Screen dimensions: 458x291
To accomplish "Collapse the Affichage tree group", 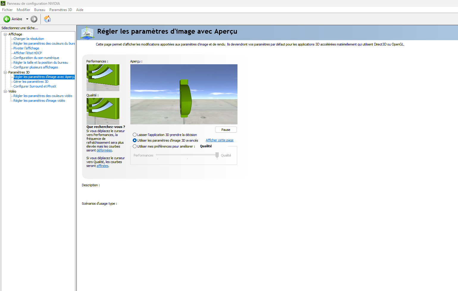I will pos(5,34).
